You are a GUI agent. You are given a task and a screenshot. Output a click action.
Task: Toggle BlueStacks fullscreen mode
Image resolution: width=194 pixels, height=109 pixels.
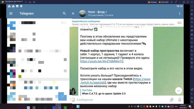pyautogui.click(x=192, y=6)
